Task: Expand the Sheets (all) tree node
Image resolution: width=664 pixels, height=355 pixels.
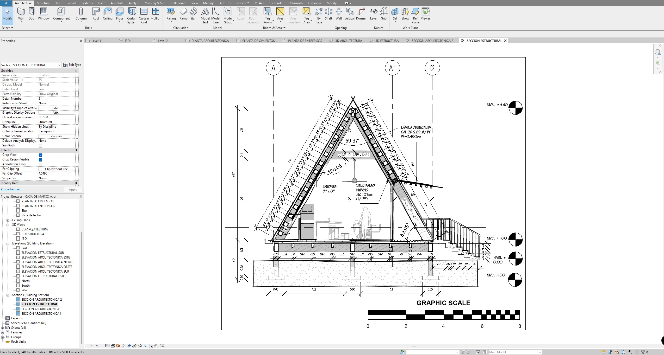Action: 3,328
